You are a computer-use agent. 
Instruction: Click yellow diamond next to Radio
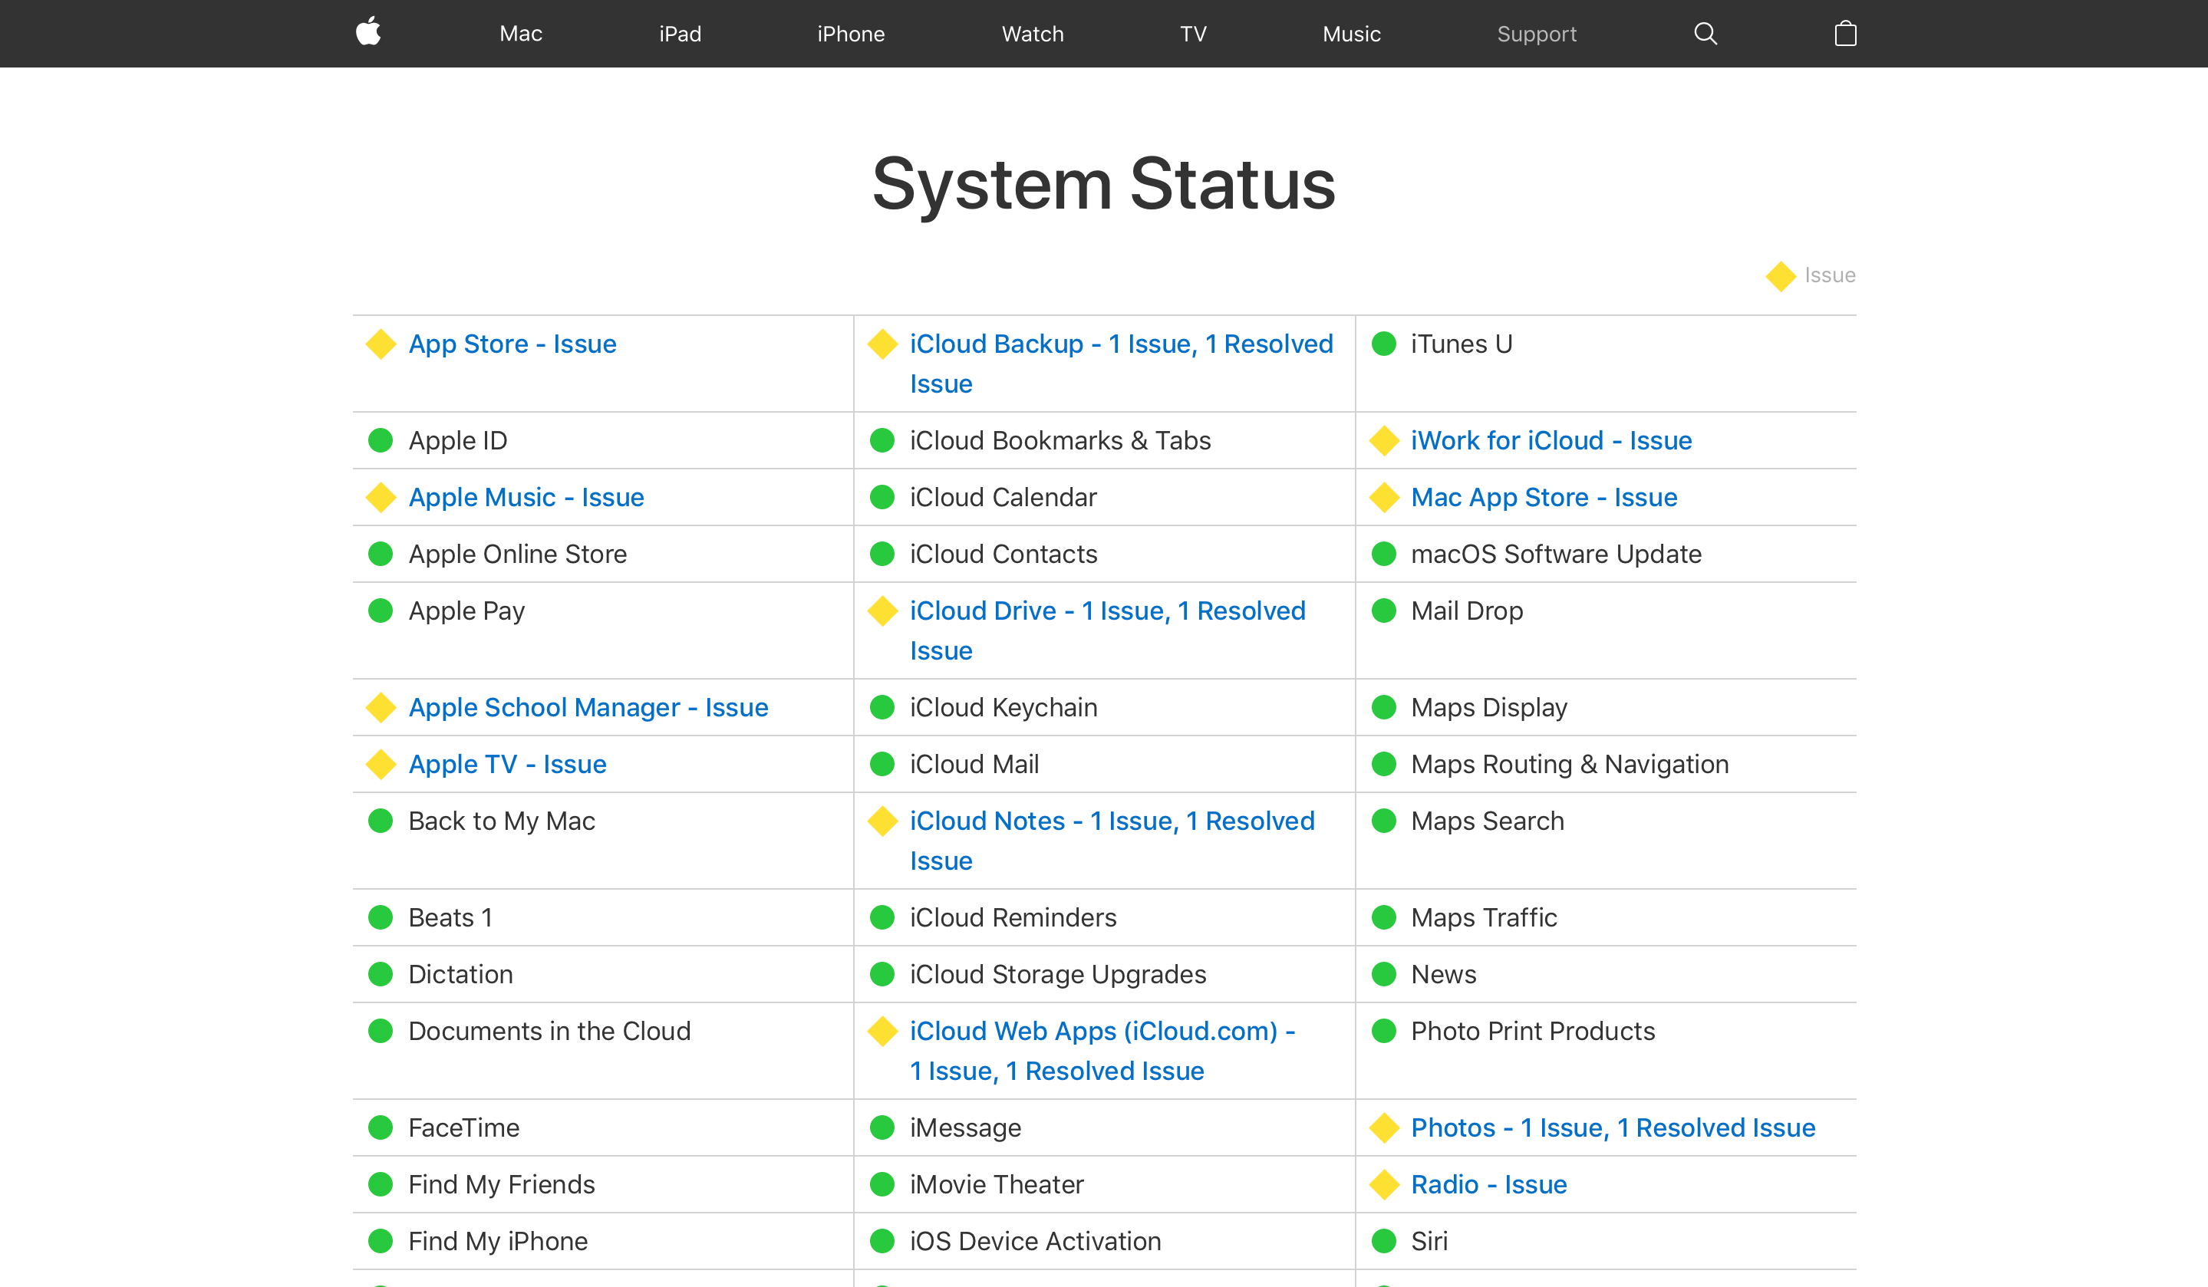coord(1383,1184)
